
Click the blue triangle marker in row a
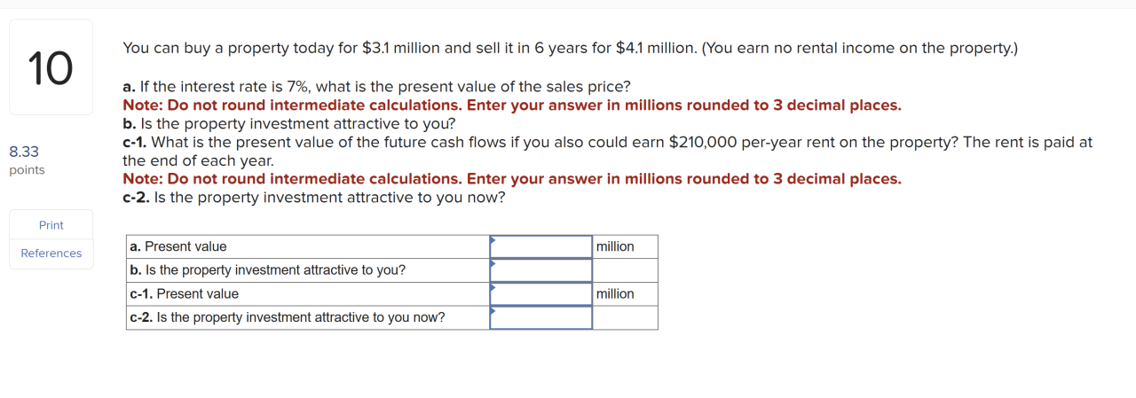[493, 239]
